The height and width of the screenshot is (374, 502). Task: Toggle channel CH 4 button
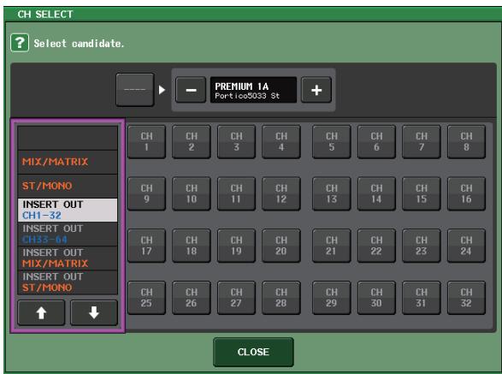pyautogui.click(x=281, y=142)
